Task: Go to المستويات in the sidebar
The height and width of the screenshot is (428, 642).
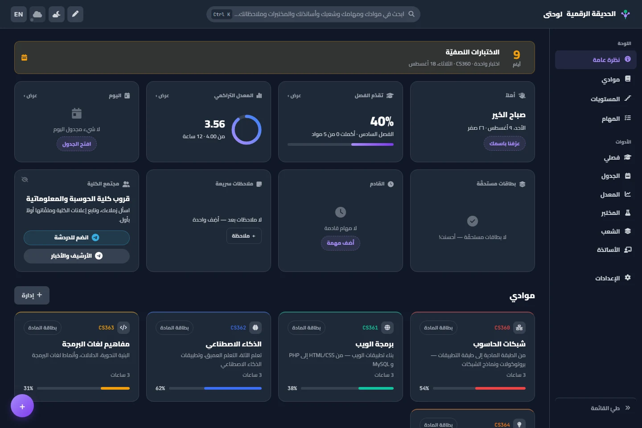Action: 596,99
